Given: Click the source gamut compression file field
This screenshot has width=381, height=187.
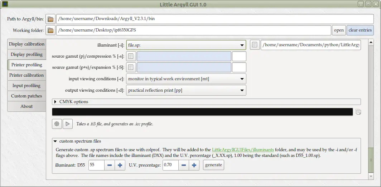Looking at the screenshot, I should coord(184,56).
